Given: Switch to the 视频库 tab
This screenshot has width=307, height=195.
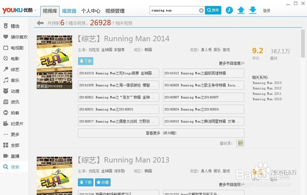Looking at the screenshot, I should [x=50, y=11].
